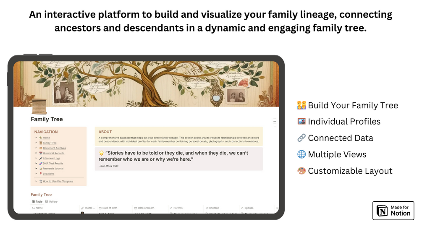This screenshot has width=422, height=237.
Task: Switch to the Table view tab
Action: coord(37,201)
